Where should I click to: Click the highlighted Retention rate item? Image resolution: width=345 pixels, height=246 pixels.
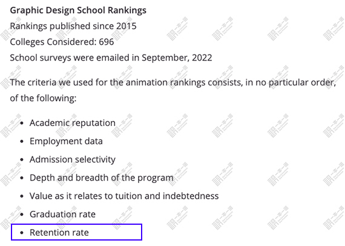point(76,232)
